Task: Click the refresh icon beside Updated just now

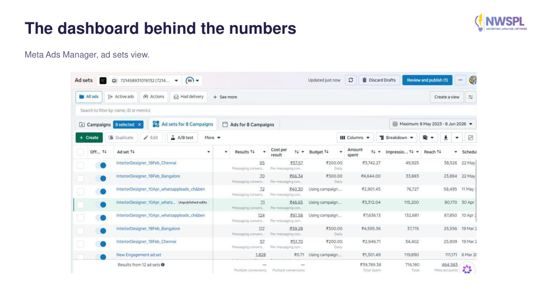Action: point(351,80)
